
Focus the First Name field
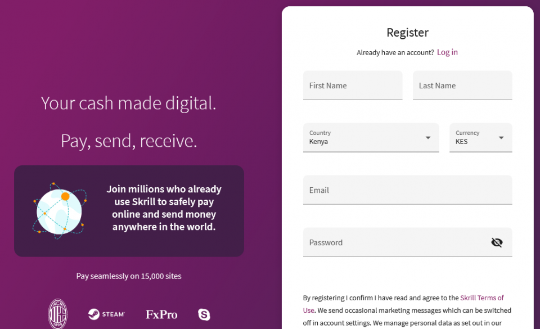353,85
